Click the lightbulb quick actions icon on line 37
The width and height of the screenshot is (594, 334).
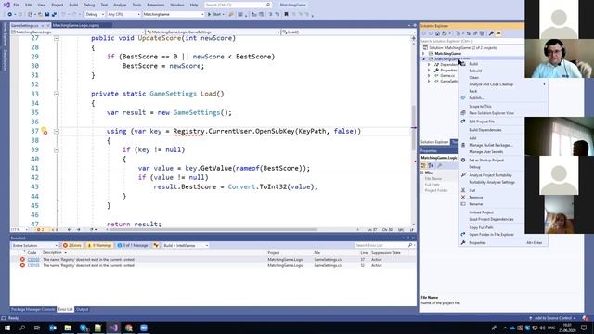(x=45, y=132)
